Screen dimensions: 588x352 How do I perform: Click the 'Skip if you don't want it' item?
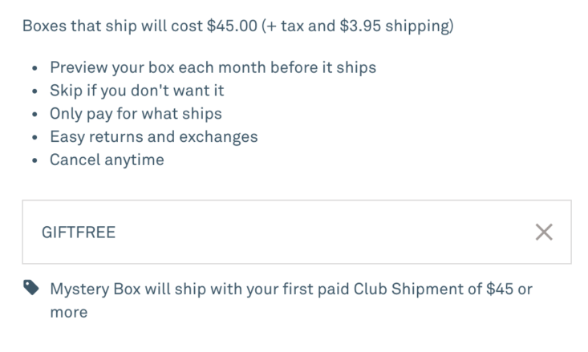[137, 91]
